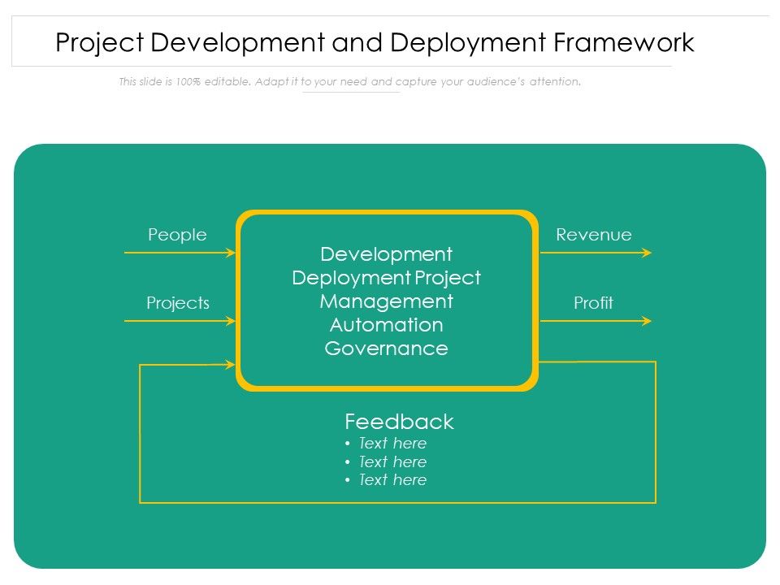Select the People input label
The width and height of the screenshot is (780, 585).
click(178, 235)
